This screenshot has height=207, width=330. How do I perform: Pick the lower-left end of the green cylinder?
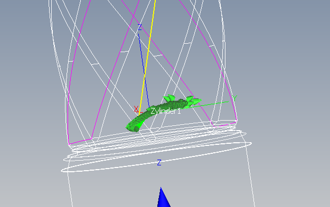click(x=133, y=127)
